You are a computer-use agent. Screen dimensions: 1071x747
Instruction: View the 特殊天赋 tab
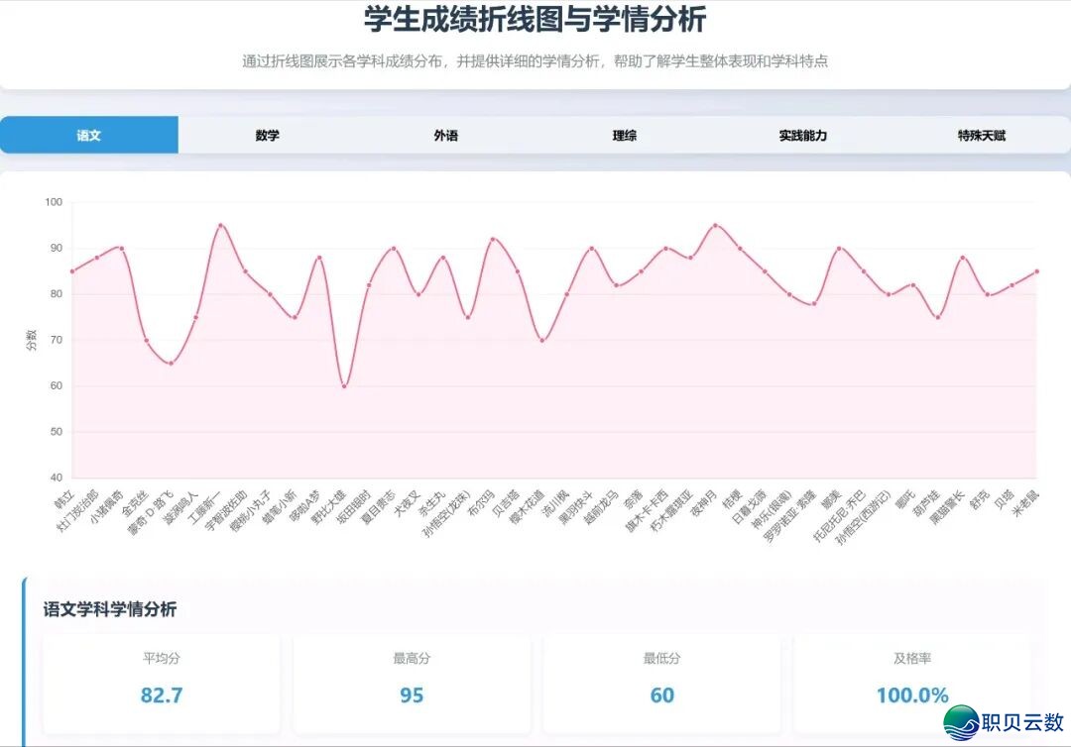[981, 135]
